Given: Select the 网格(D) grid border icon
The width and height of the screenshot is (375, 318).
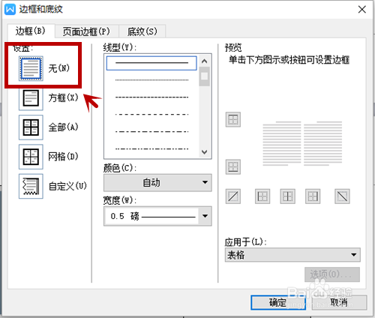Looking at the screenshot, I should click(x=31, y=157).
